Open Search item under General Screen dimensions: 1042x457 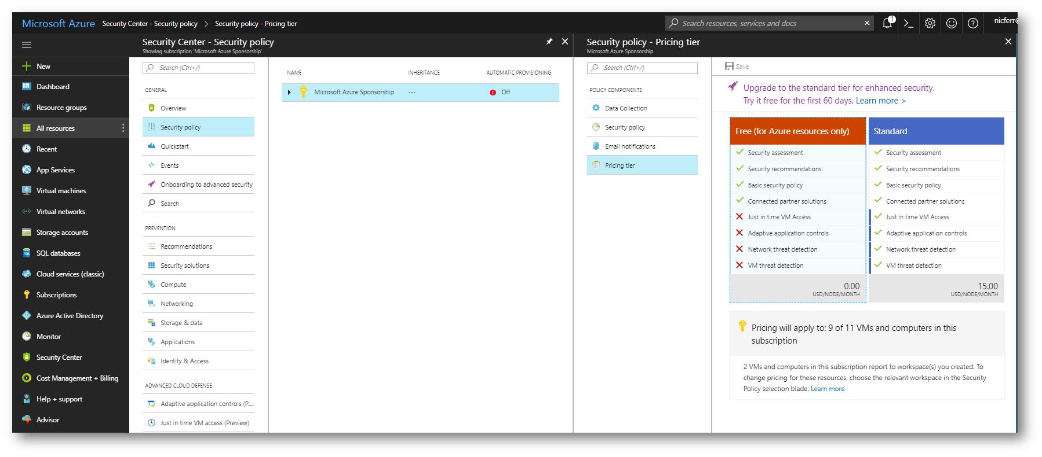198,204
